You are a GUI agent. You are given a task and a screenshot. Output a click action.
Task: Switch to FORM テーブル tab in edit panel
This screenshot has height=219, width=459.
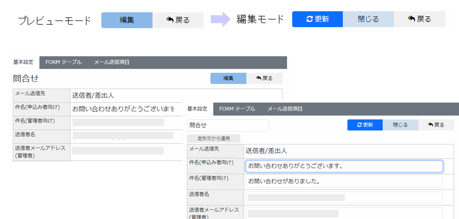tap(237, 109)
